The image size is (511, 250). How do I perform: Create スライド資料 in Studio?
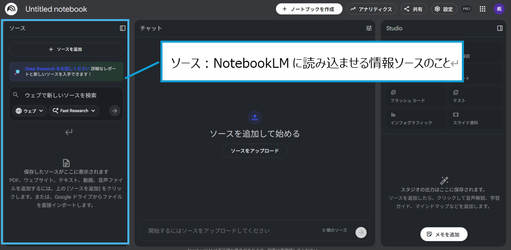coord(475,118)
